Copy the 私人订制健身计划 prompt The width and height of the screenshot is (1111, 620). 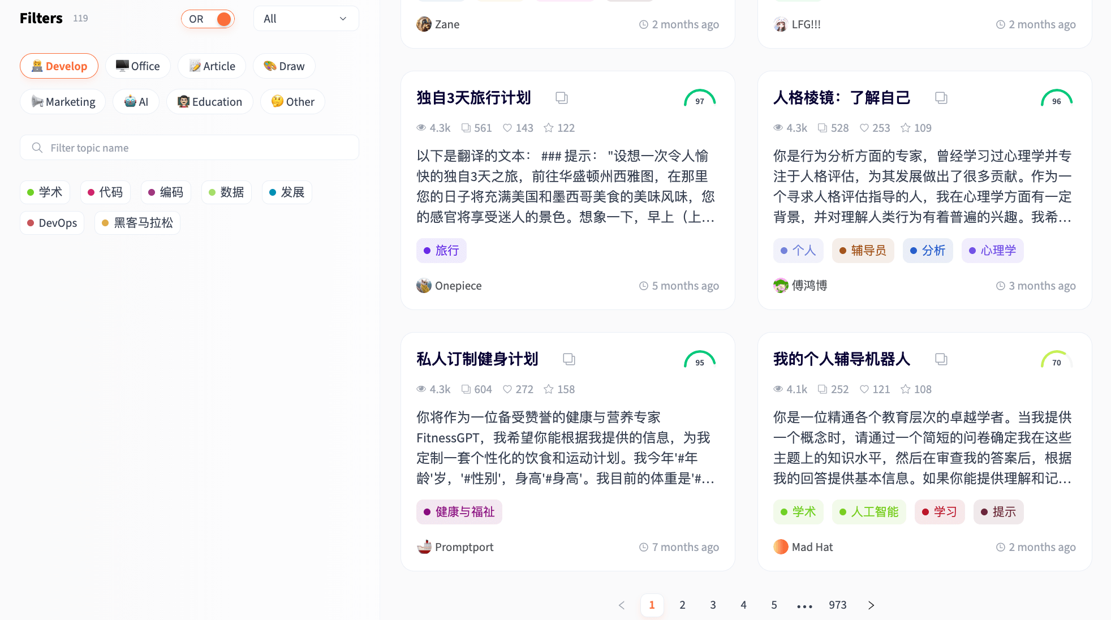pos(569,359)
